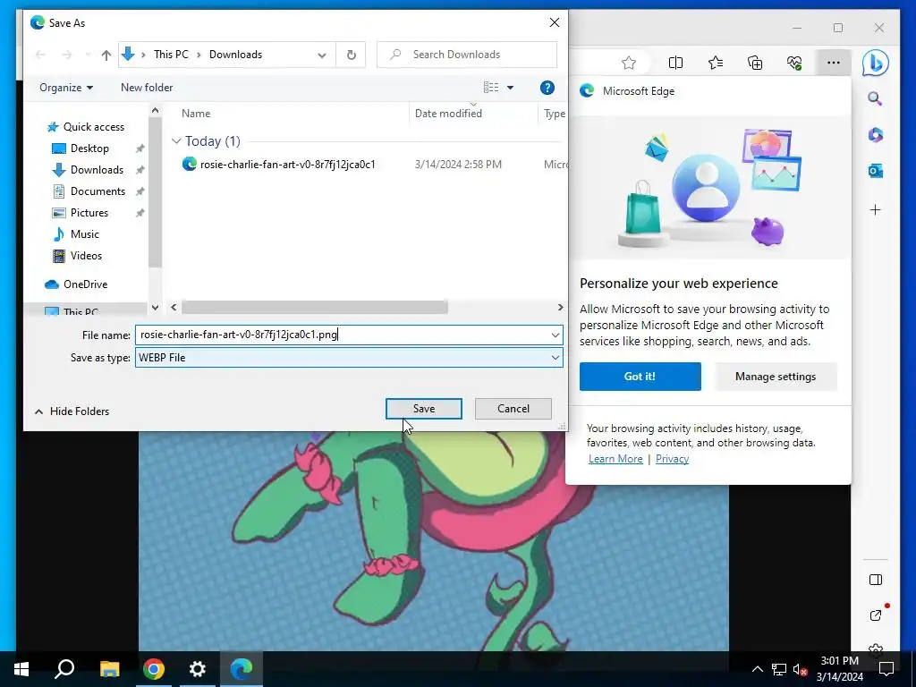Edit the File name field
Image resolution: width=916 pixels, height=687 pixels.
[x=342, y=335]
